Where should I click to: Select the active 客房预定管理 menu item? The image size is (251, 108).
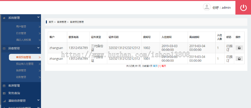point(25,57)
